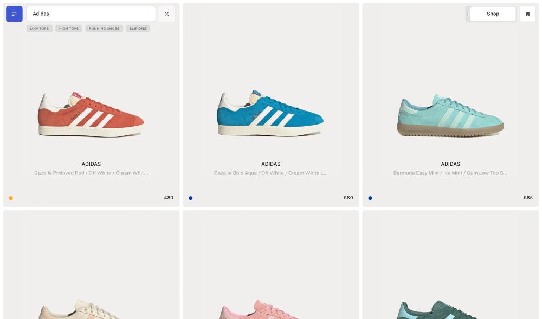The height and width of the screenshot is (319, 542).
Task: Click the Bermuda Easy Mint product title
Action: point(450,173)
